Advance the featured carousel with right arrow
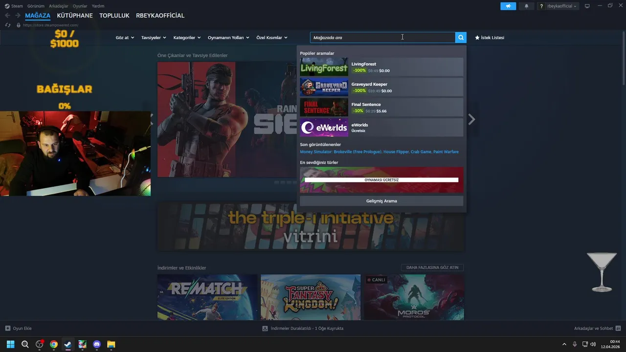Screen dimensions: 626x352 pyautogui.click(x=471, y=119)
